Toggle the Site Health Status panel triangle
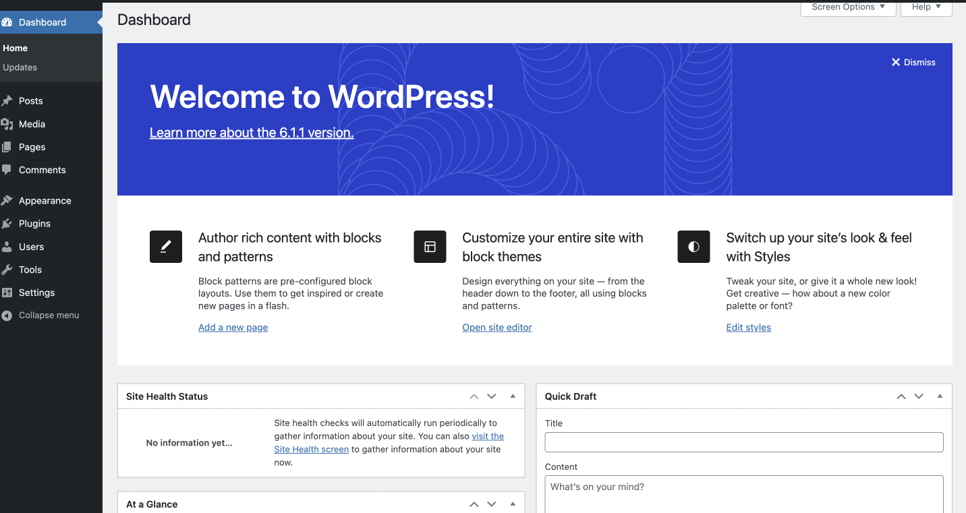Image resolution: width=966 pixels, height=513 pixels. point(513,396)
